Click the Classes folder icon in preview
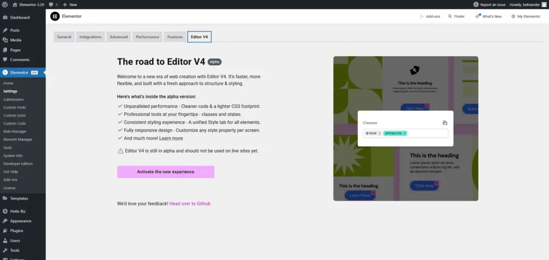 pyautogui.click(x=445, y=123)
